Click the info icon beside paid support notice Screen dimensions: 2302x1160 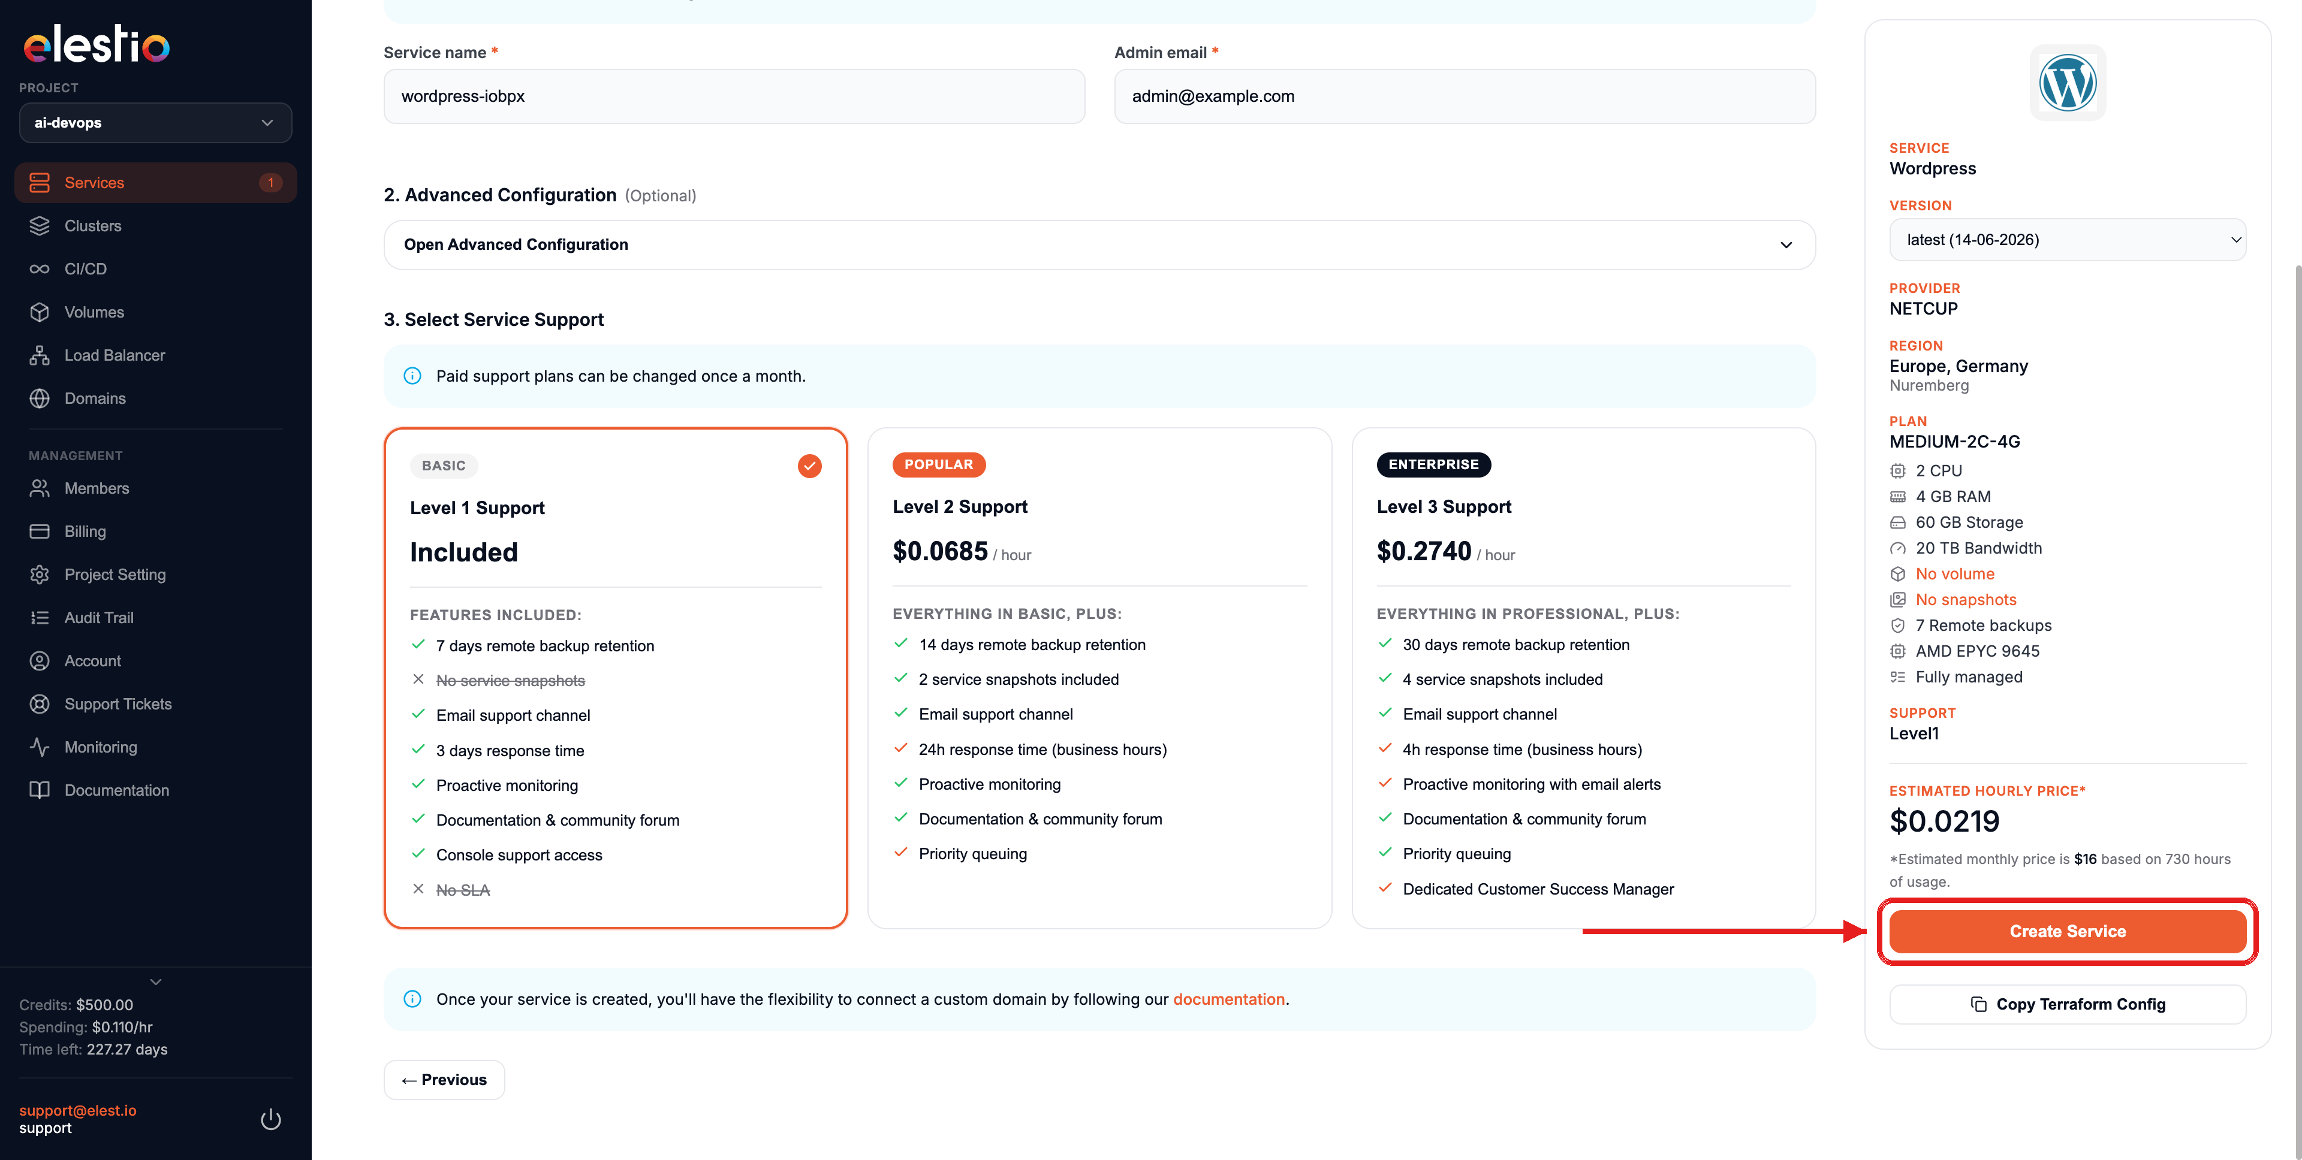tap(412, 376)
